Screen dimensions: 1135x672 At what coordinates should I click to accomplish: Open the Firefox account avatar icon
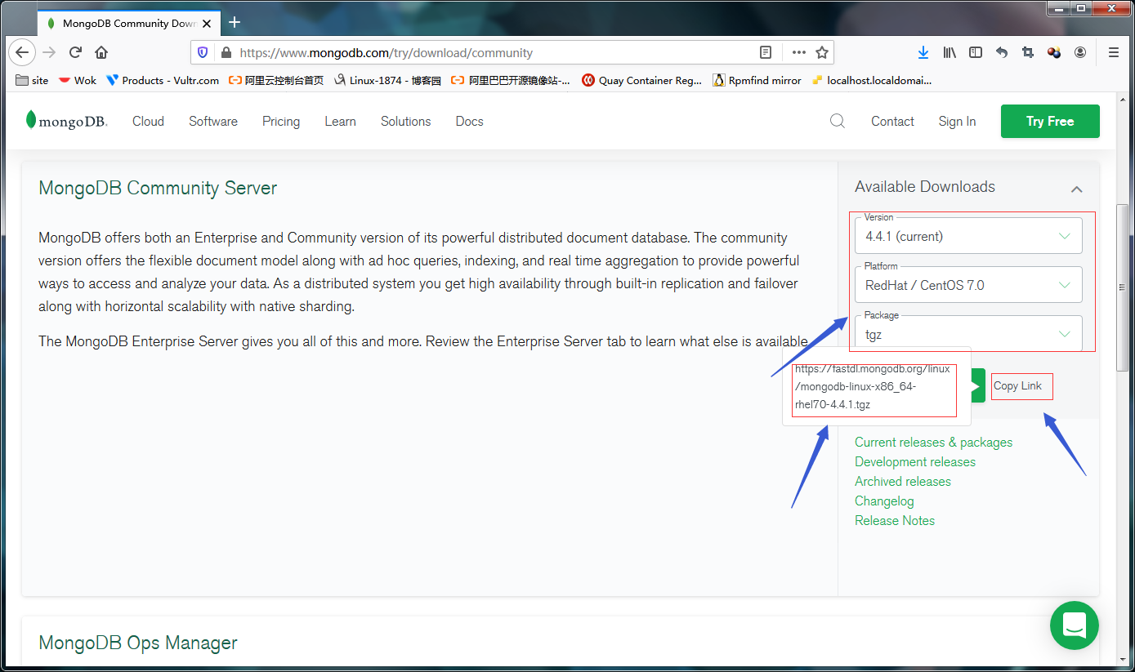tap(1080, 52)
